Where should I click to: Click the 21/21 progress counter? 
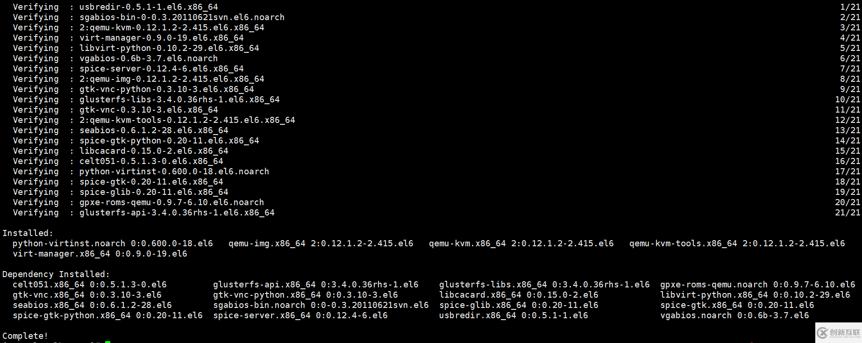[847, 213]
